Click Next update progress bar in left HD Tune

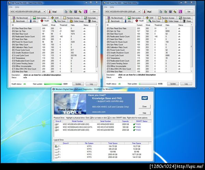(x=53, y=84)
